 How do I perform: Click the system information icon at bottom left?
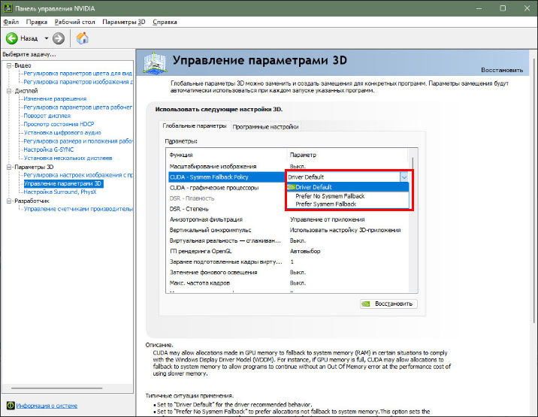(11, 405)
